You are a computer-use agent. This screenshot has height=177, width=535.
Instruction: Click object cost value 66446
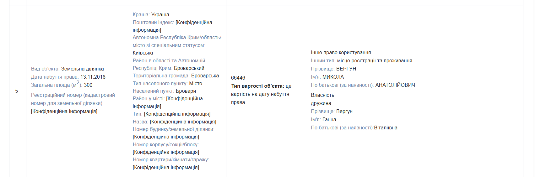238,78
